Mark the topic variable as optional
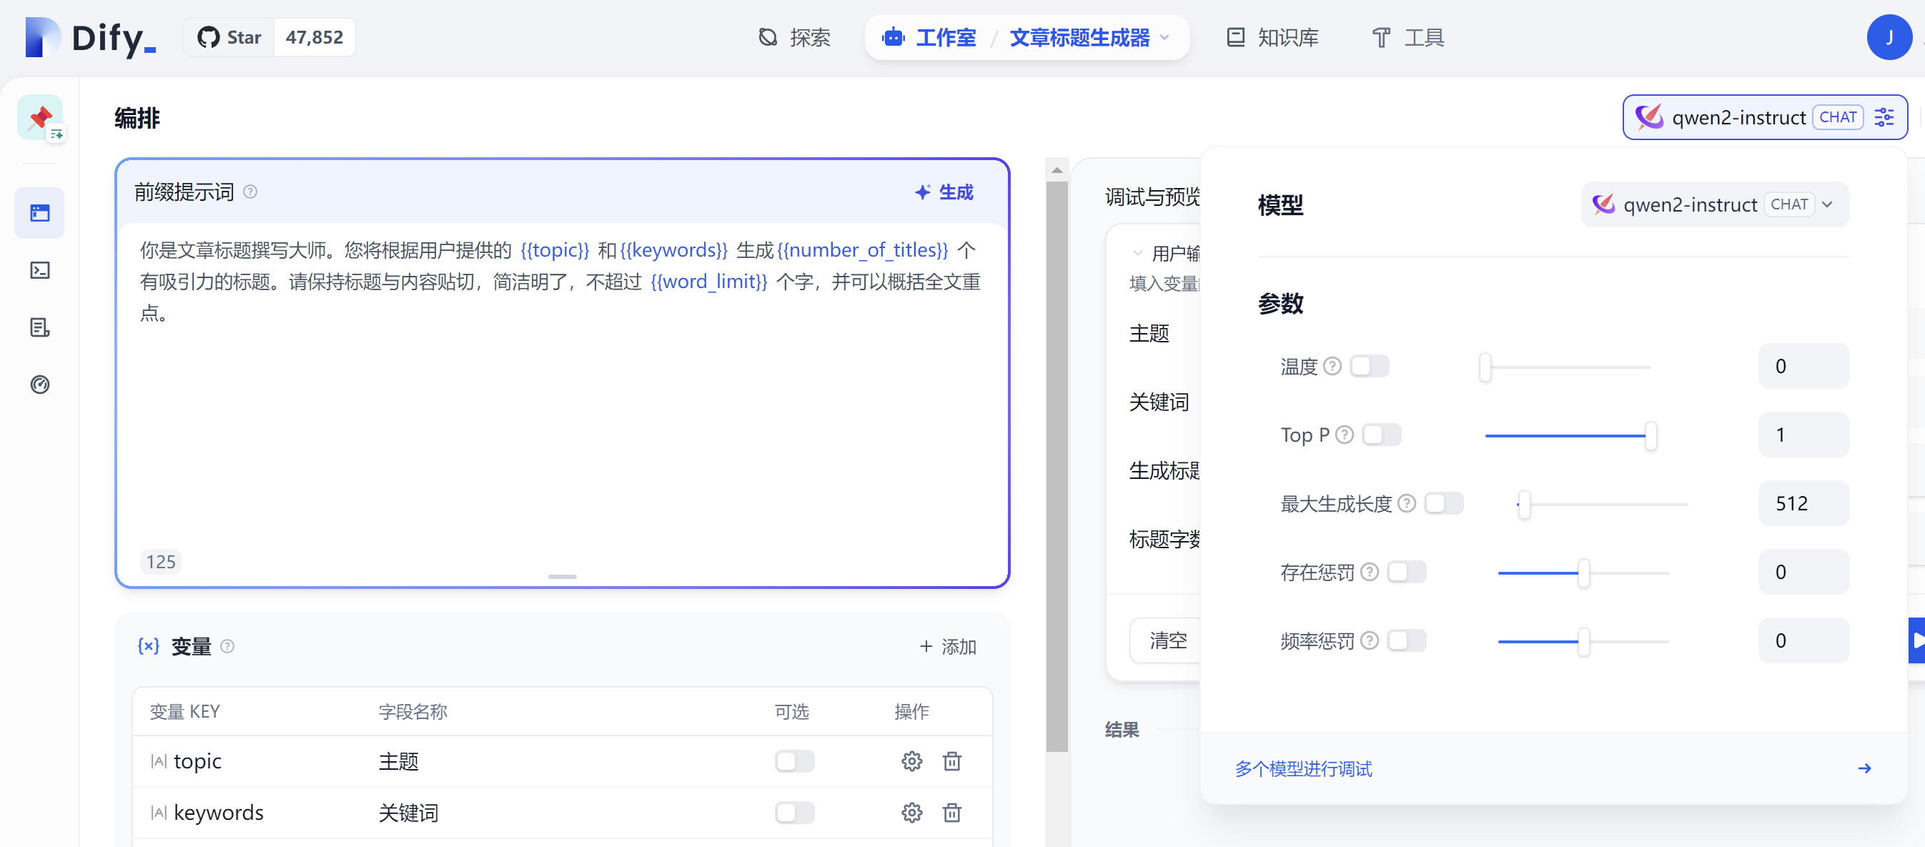This screenshot has height=847, width=1925. [x=793, y=761]
